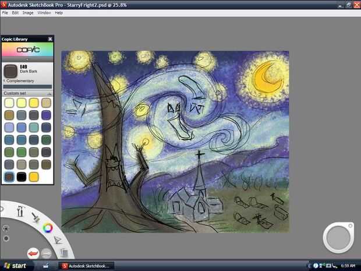Click the plain gray small round lagoon button
This screenshot has width=361, height=271.
point(6,238)
